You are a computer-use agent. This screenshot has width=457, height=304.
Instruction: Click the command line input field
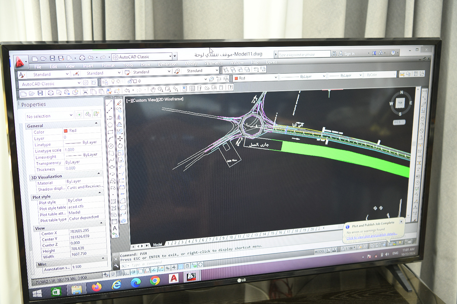[x=147, y=264]
